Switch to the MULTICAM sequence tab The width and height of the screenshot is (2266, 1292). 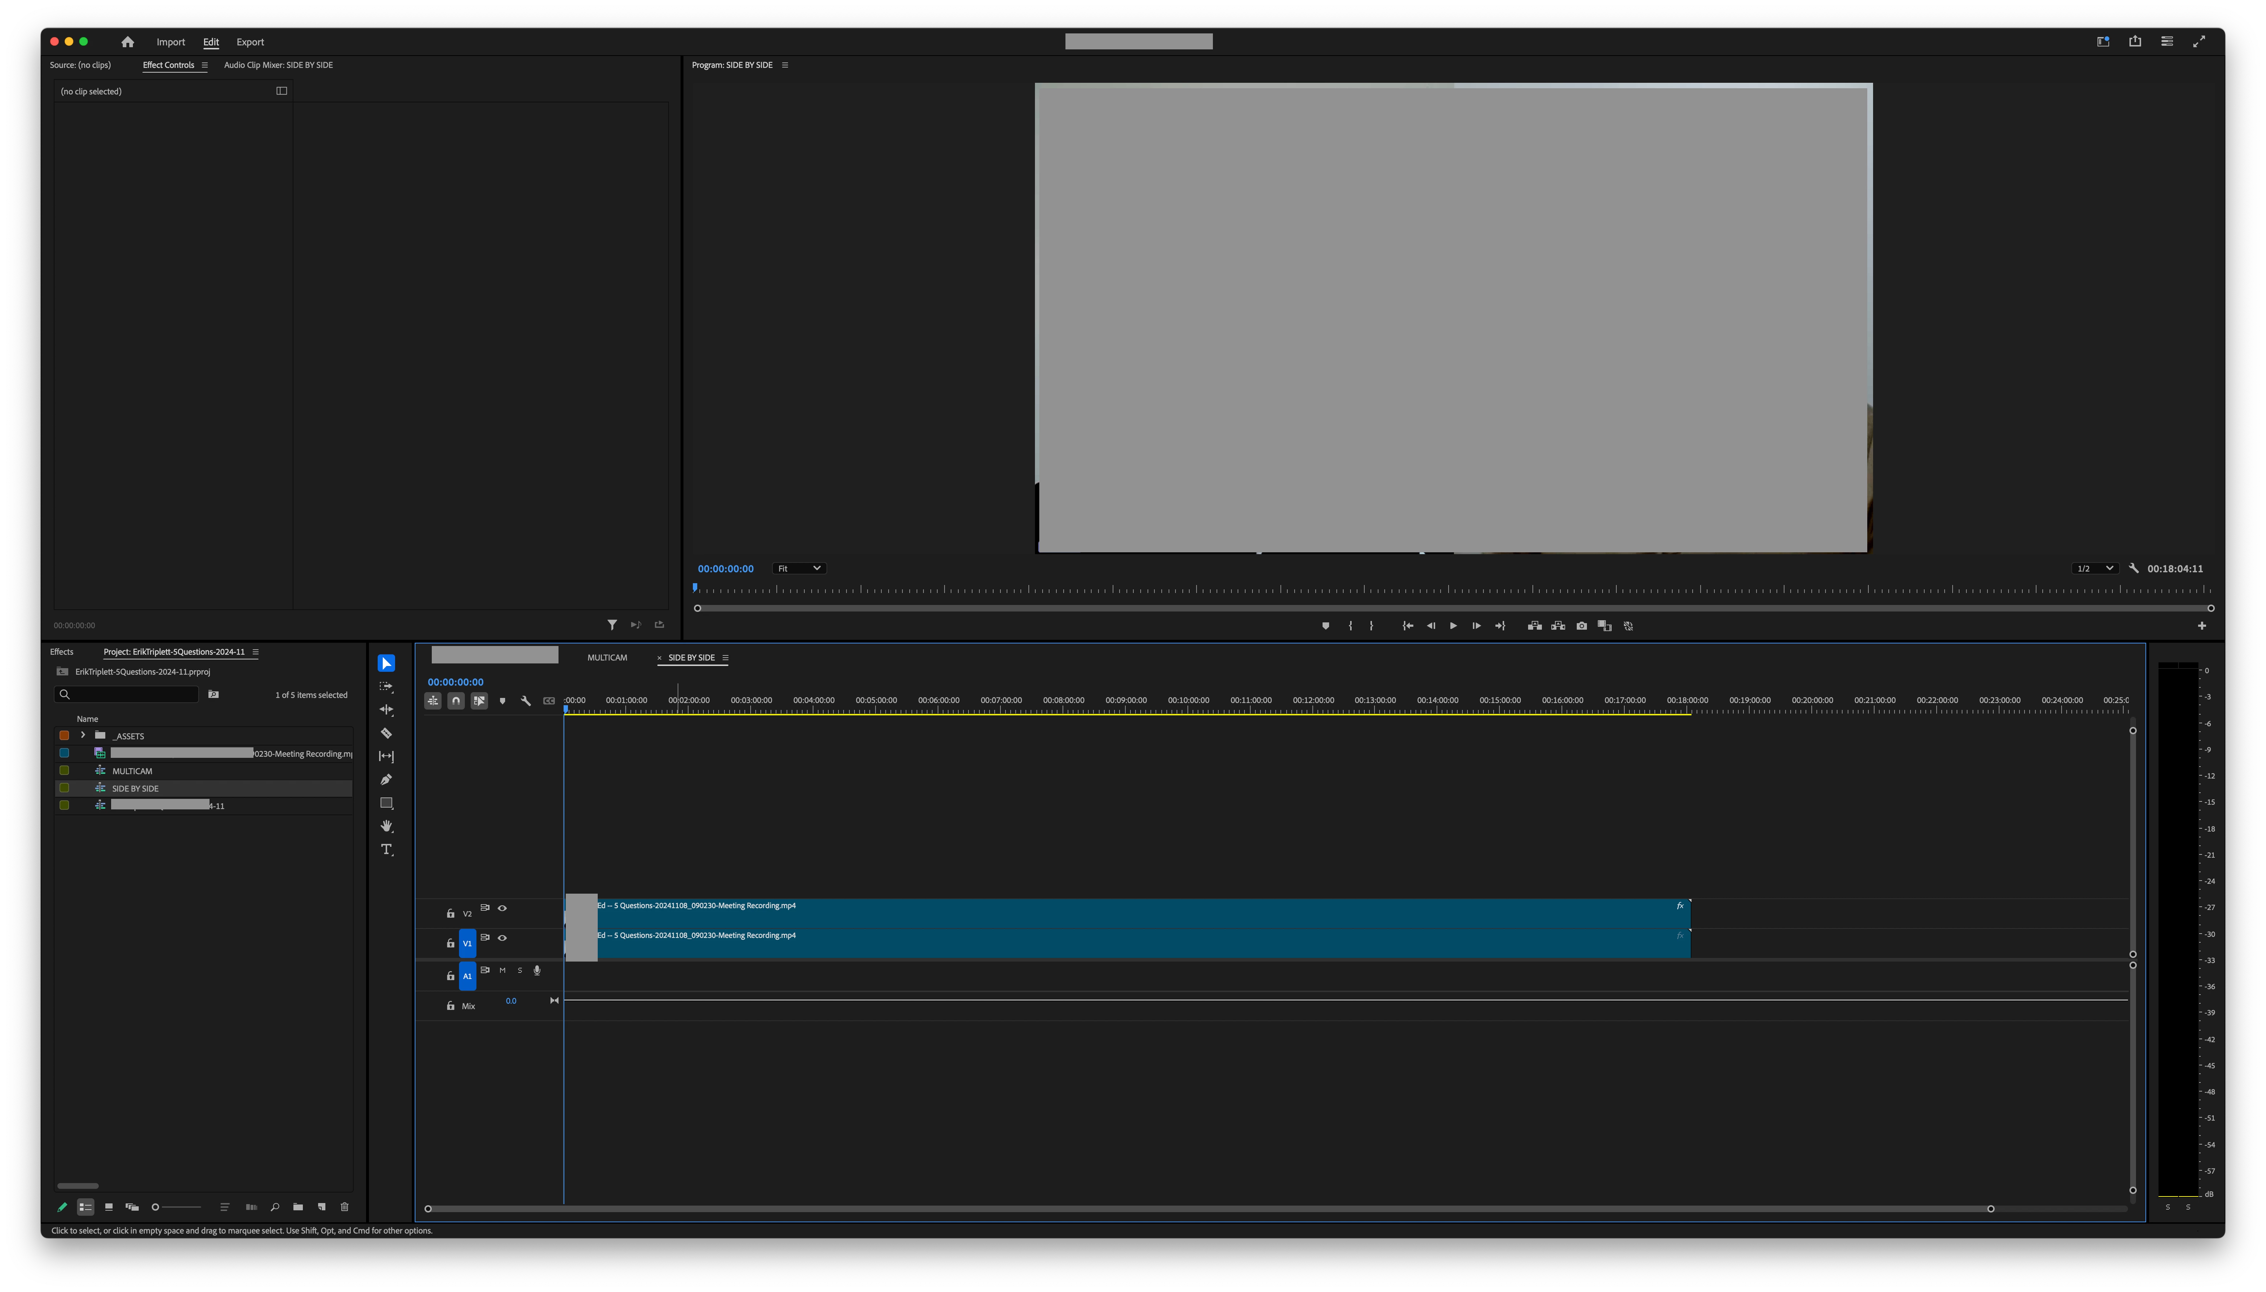point(607,658)
